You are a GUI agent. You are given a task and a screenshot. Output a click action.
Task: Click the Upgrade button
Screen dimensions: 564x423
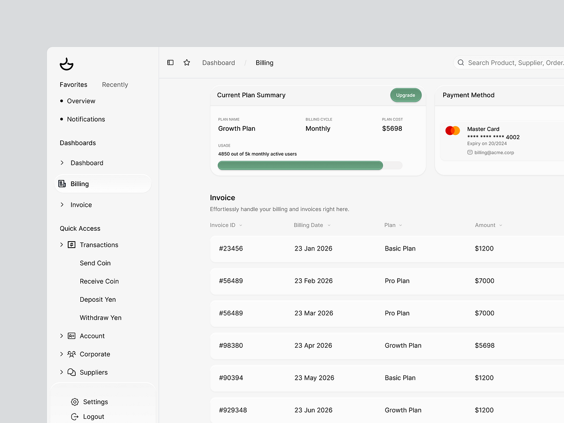click(x=406, y=95)
